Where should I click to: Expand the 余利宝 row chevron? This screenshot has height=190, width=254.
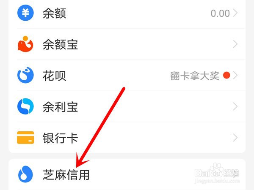tap(235, 106)
